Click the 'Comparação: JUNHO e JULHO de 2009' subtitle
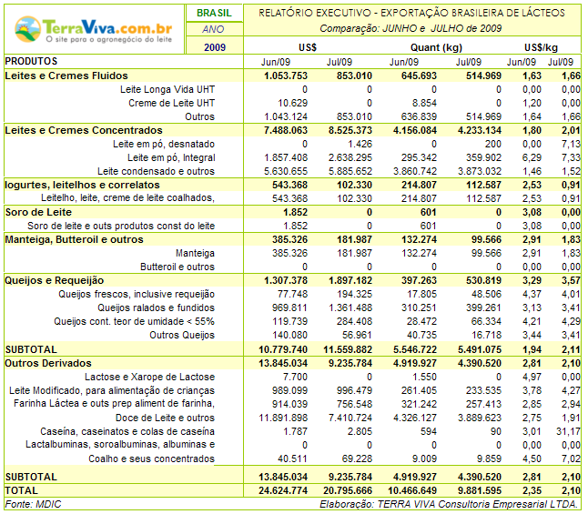The width and height of the screenshot is (588, 514). coord(411,28)
